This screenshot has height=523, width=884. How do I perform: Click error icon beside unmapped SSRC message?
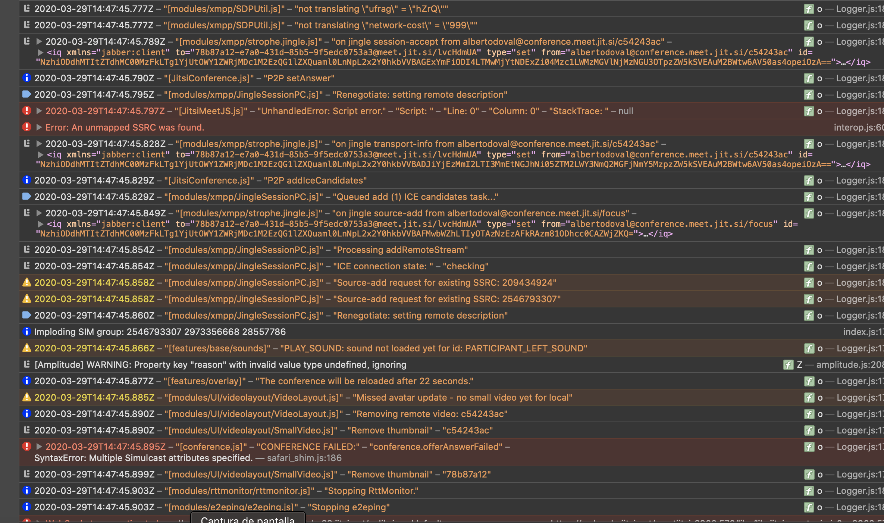pyautogui.click(x=26, y=127)
